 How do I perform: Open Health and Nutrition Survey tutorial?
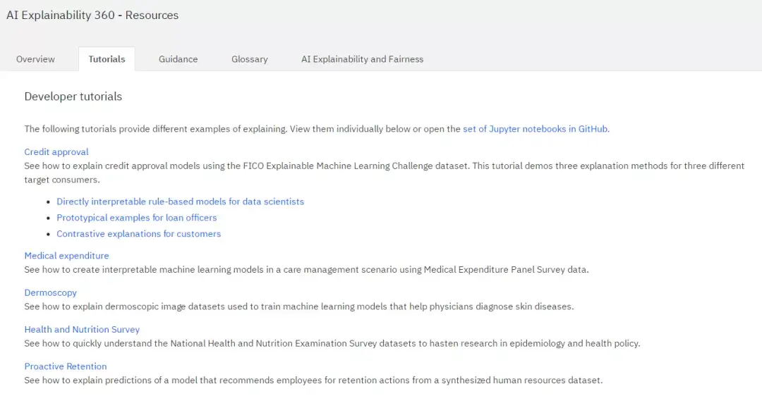[82, 329]
